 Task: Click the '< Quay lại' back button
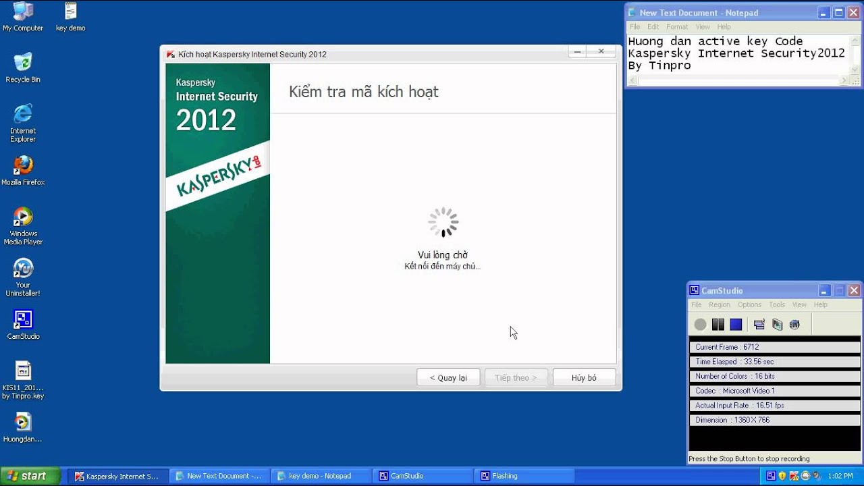tap(448, 377)
